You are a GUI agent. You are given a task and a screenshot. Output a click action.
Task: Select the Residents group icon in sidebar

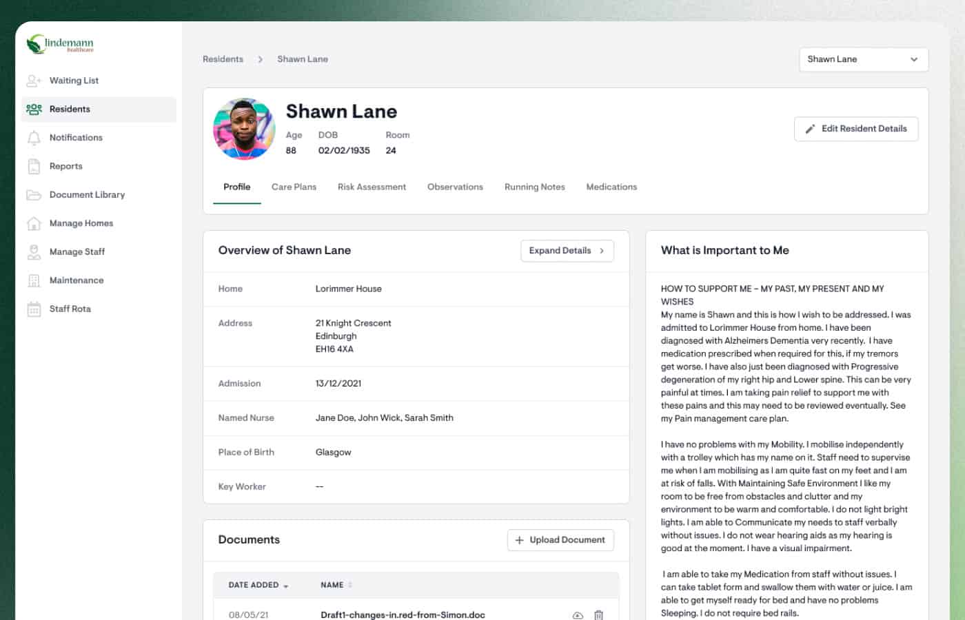click(x=34, y=109)
